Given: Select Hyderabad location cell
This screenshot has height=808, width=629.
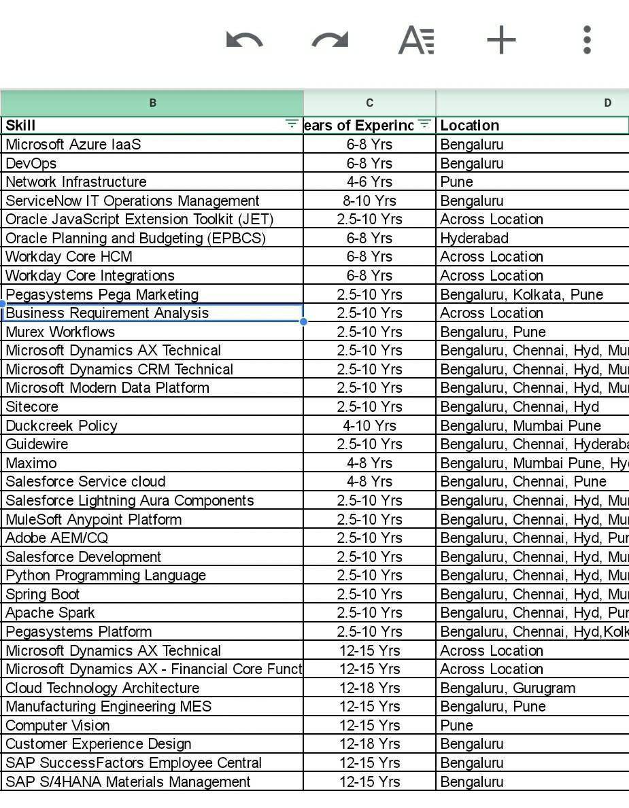Looking at the screenshot, I should [532, 238].
